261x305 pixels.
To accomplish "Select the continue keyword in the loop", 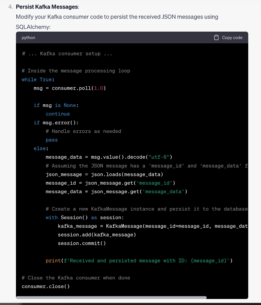I will click(x=57, y=114).
